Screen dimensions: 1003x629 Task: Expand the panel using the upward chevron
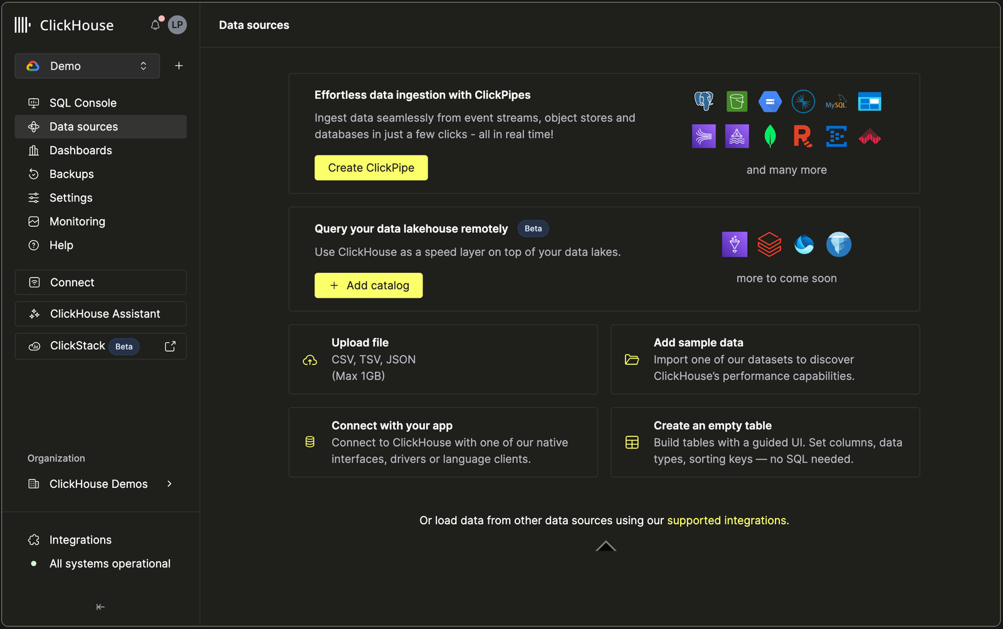pos(606,546)
